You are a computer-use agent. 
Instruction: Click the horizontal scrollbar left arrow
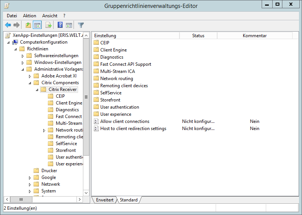(x=7, y=199)
